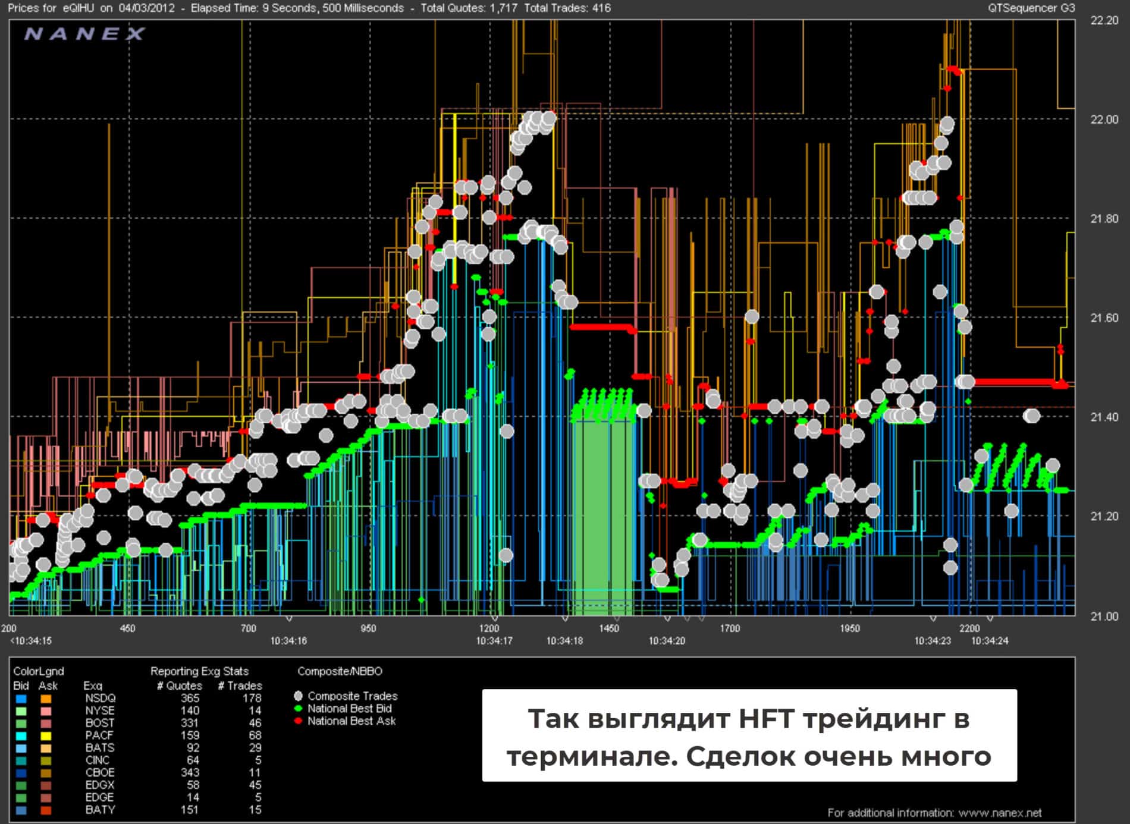Click the CBOE dark blue bid swatch
This screenshot has height=824, width=1130.
pyautogui.click(x=21, y=773)
